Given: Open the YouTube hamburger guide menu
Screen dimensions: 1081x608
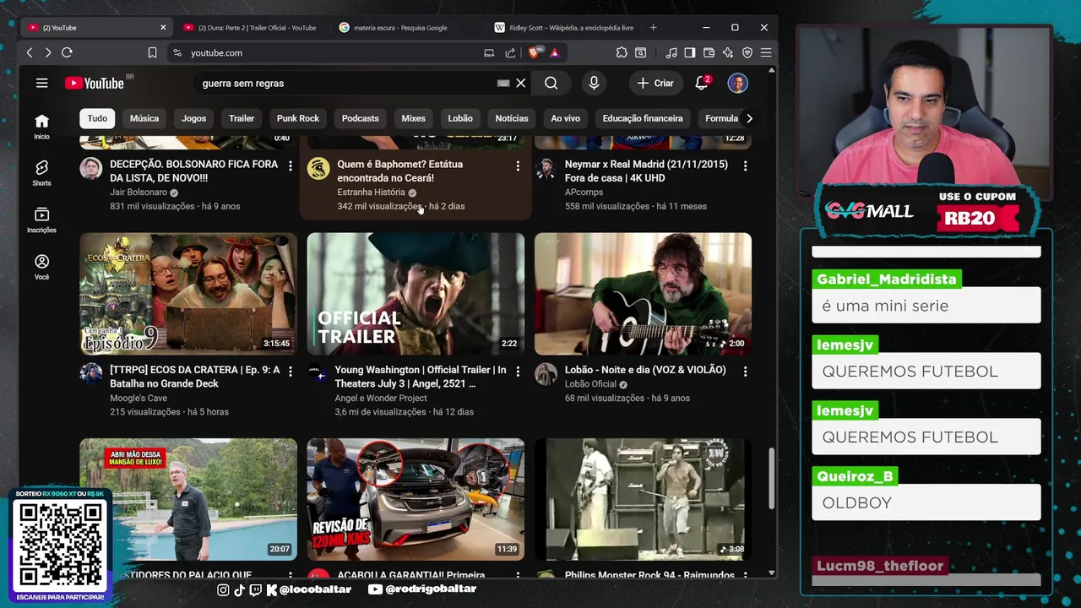Looking at the screenshot, I should pyautogui.click(x=41, y=83).
